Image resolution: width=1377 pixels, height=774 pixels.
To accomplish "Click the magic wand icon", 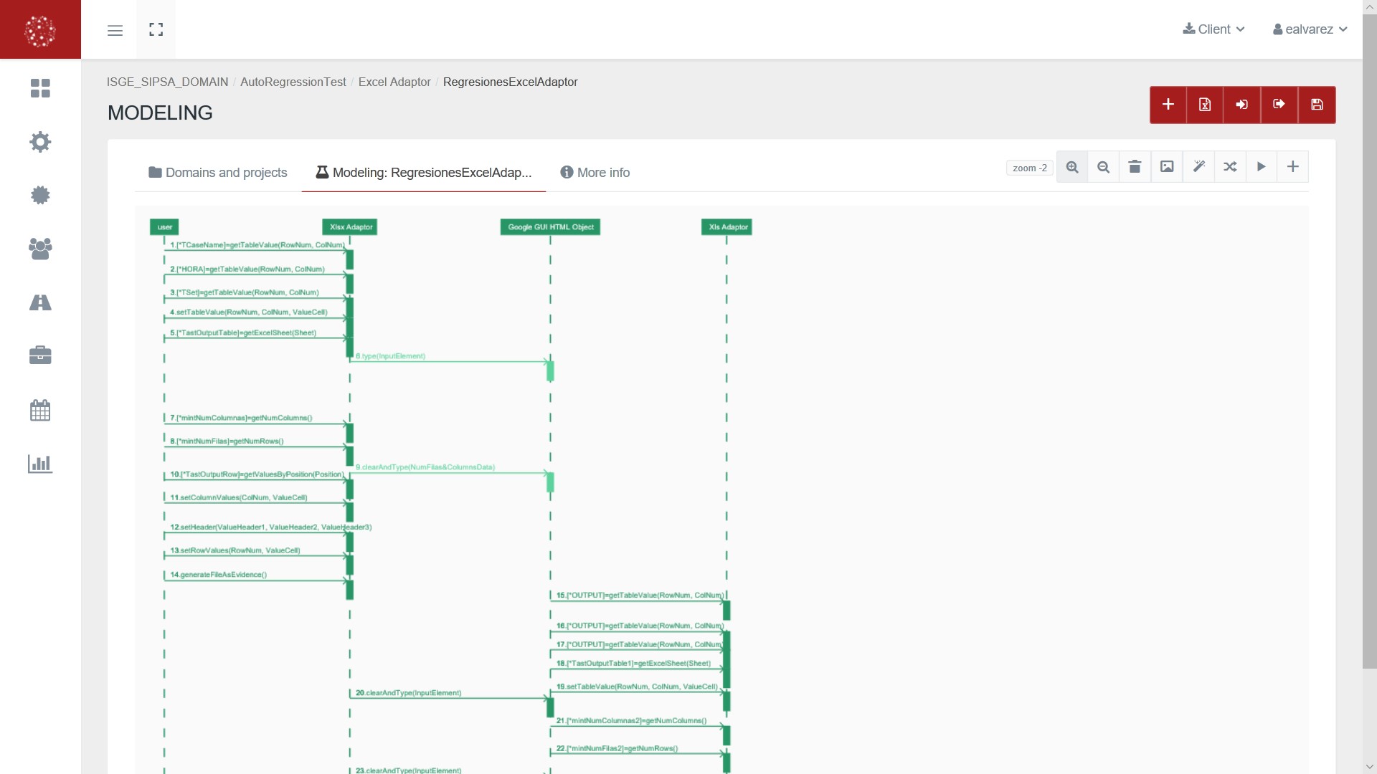I will [x=1198, y=167].
